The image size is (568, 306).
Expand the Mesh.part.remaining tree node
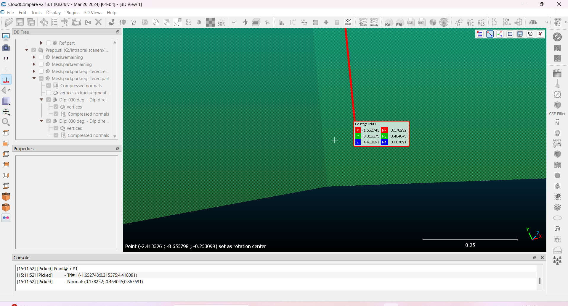[34, 64]
